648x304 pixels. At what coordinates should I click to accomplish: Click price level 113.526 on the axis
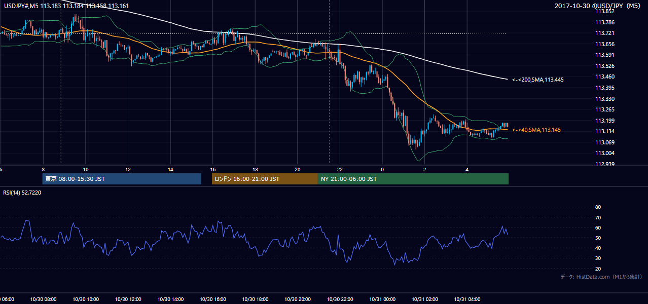pos(604,66)
